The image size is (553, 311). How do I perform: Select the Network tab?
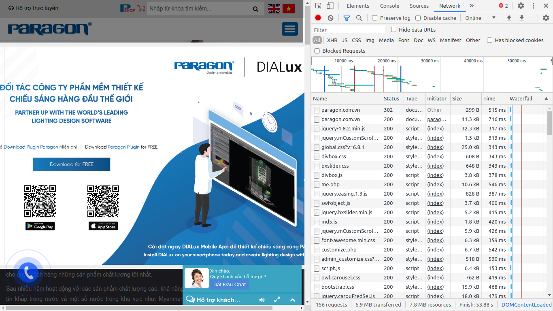pyautogui.click(x=450, y=6)
